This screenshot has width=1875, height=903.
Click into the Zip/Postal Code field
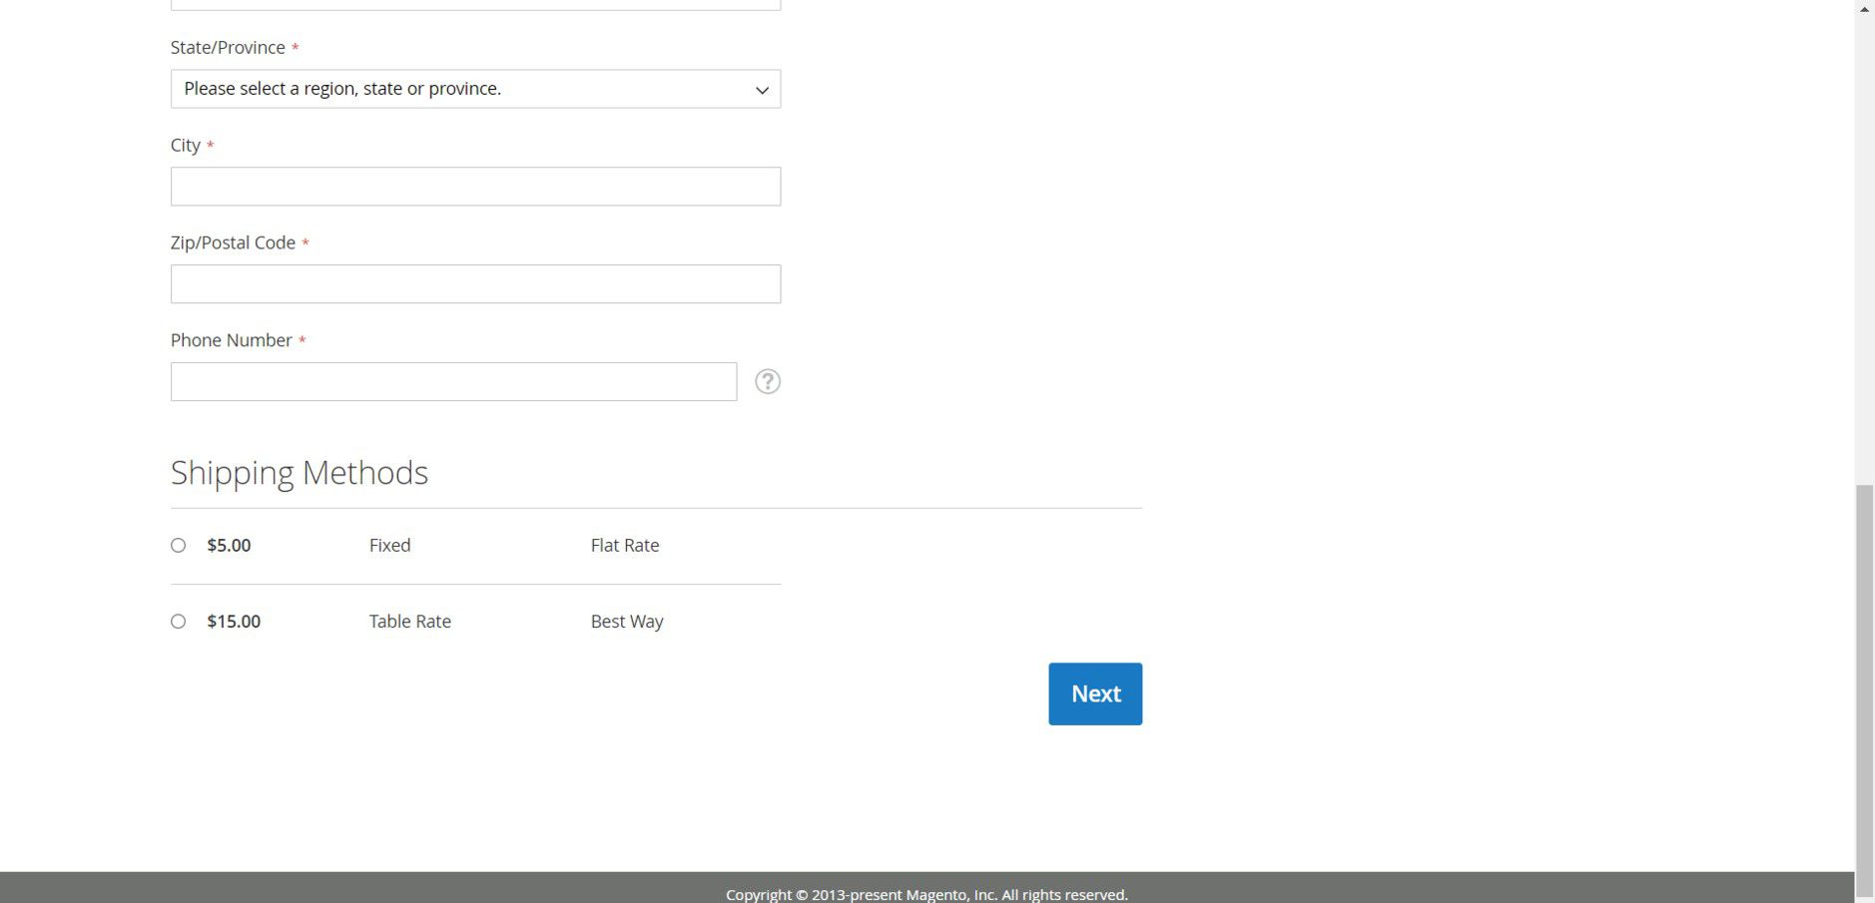pos(475,284)
